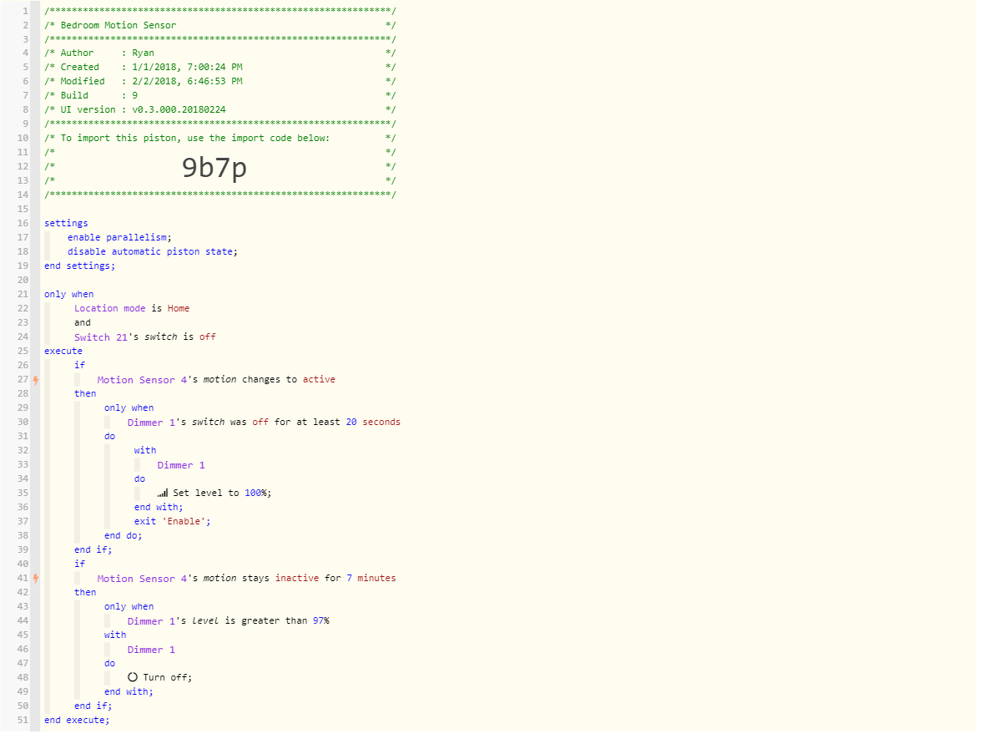983x739 pixels.
Task: Click the 'end with;' statement on line 49
Action: click(x=129, y=692)
